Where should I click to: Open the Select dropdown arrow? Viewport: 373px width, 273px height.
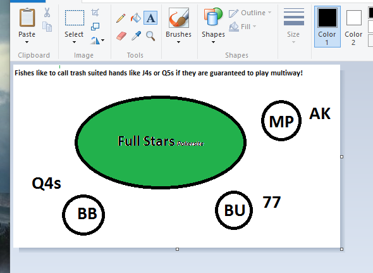coord(74,42)
